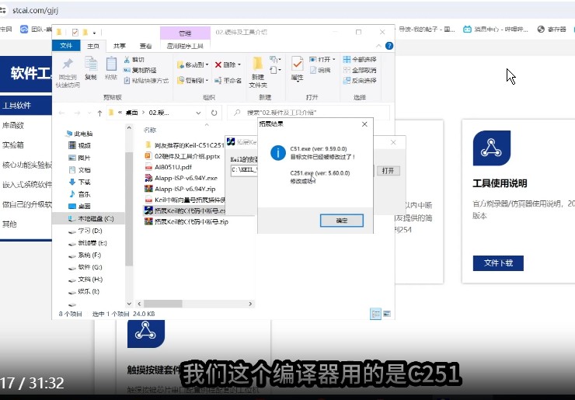The image size is (575, 400).
Task: Switch to the 主页 (Home) tab
Action: (x=93, y=46)
